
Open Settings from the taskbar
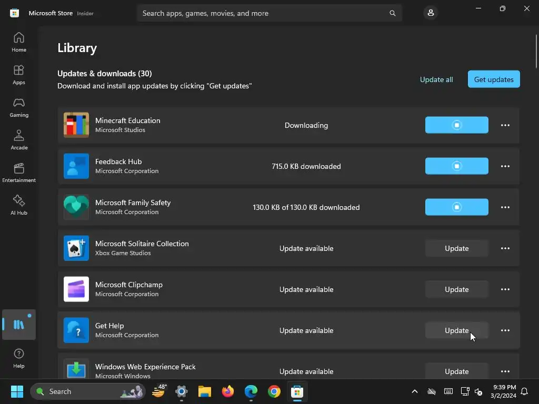[x=182, y=391]
